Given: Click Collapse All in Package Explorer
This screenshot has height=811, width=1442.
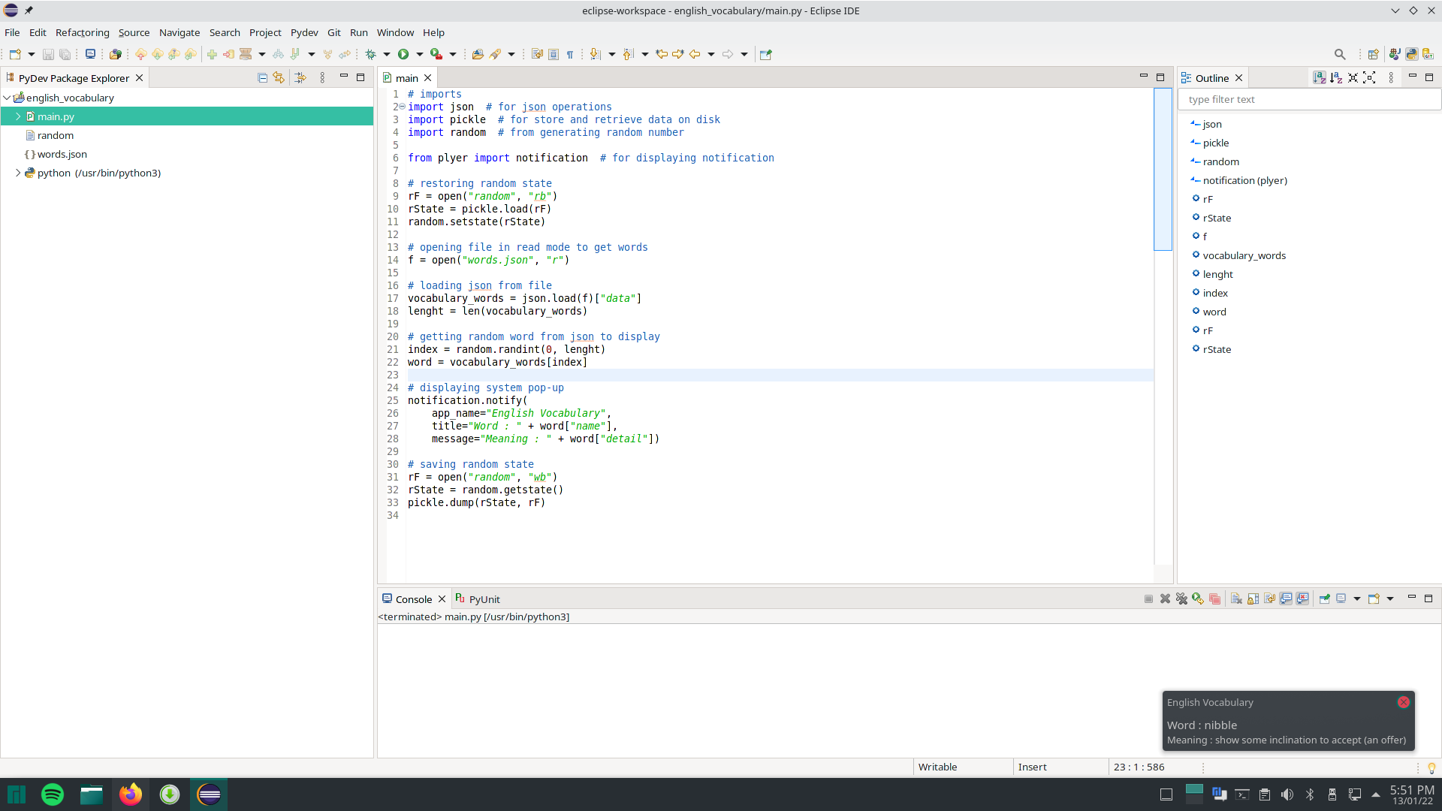Looking at the screenshot, I should [x=262, y=78].
